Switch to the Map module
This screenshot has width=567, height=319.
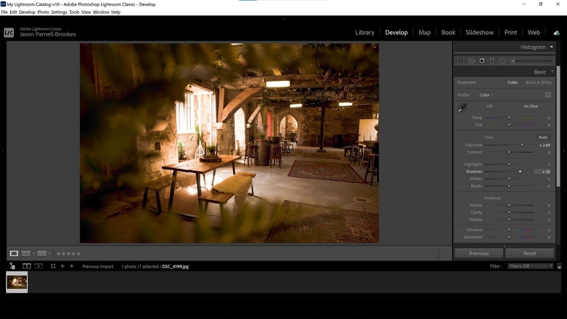pos(425,32)
